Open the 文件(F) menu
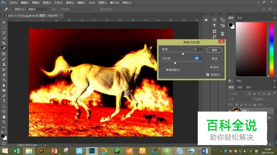Screen dimensions: 277x155 (14, 3)
